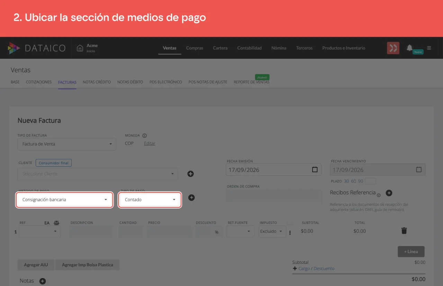Open Fecha Vencimiento calendar icon
Screen dimensions: 443x286
pos(419,170)
